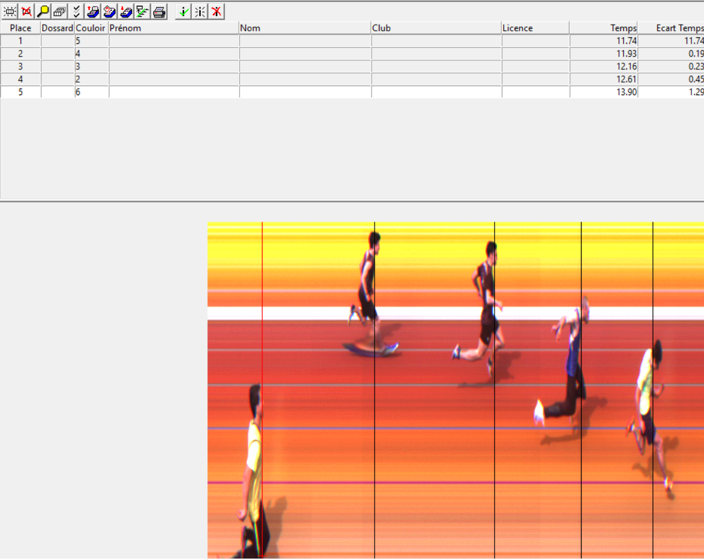
Task: Select time 12.61 in fourth row
Action: [604, 79]
